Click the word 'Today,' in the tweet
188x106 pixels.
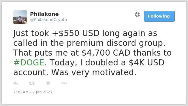point(63,63)
